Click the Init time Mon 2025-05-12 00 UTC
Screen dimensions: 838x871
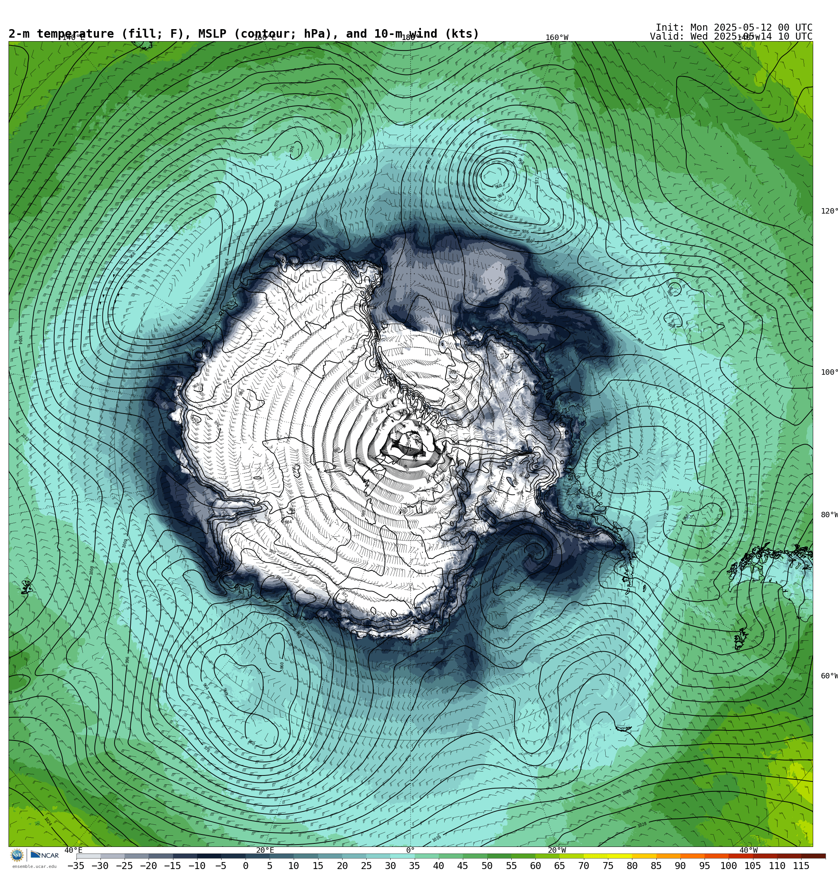point(734,28)
